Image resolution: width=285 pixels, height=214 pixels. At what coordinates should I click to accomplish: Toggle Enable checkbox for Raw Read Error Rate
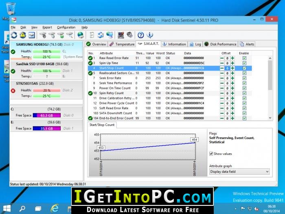(244, 58)
